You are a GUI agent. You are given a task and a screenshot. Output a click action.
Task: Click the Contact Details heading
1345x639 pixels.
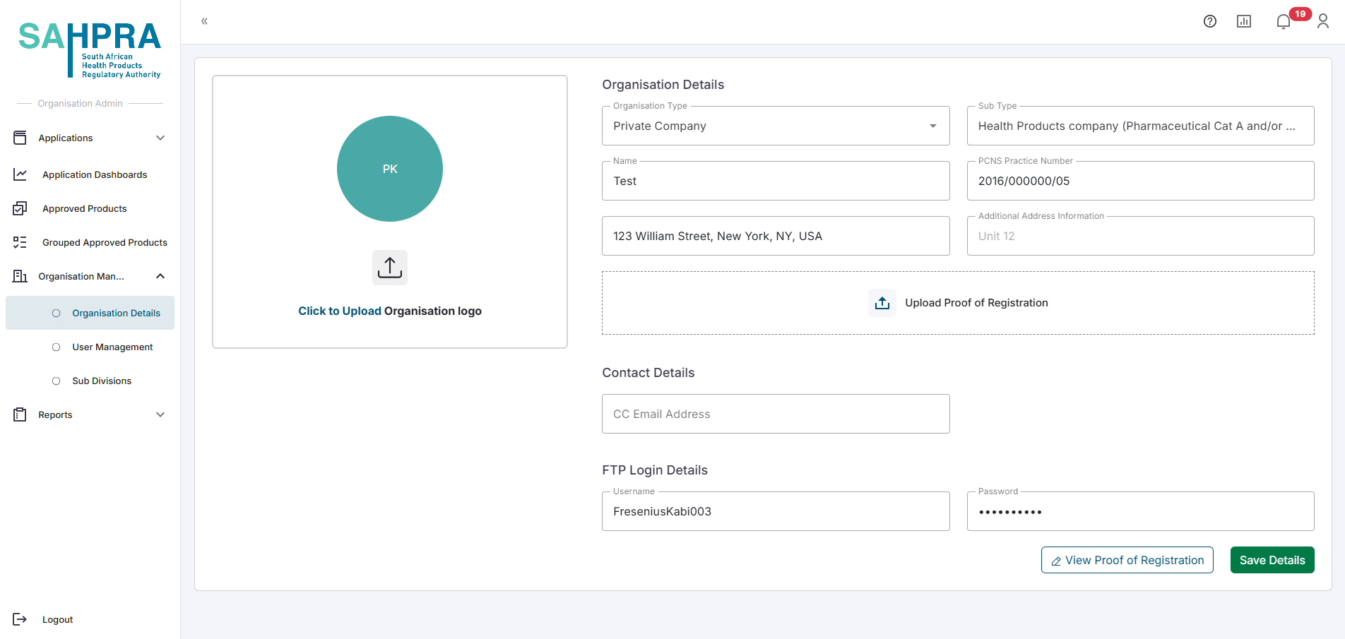[648, 373]
